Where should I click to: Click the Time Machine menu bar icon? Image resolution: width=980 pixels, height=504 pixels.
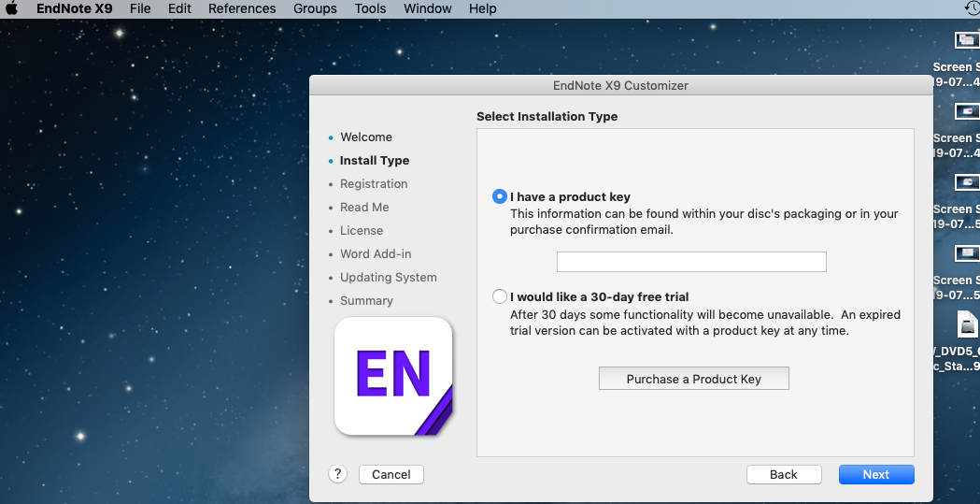tap(971, 8)
